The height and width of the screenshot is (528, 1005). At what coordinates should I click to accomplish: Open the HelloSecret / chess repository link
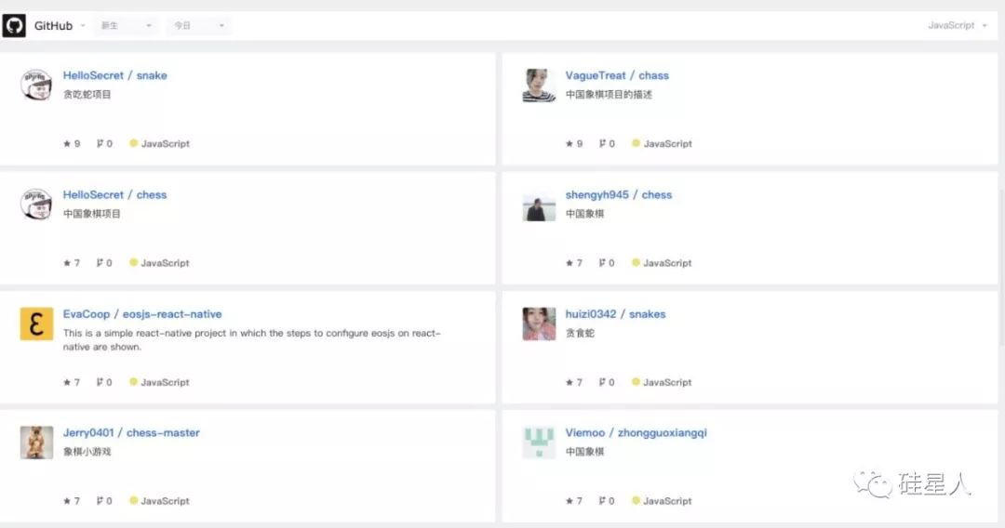114,194
